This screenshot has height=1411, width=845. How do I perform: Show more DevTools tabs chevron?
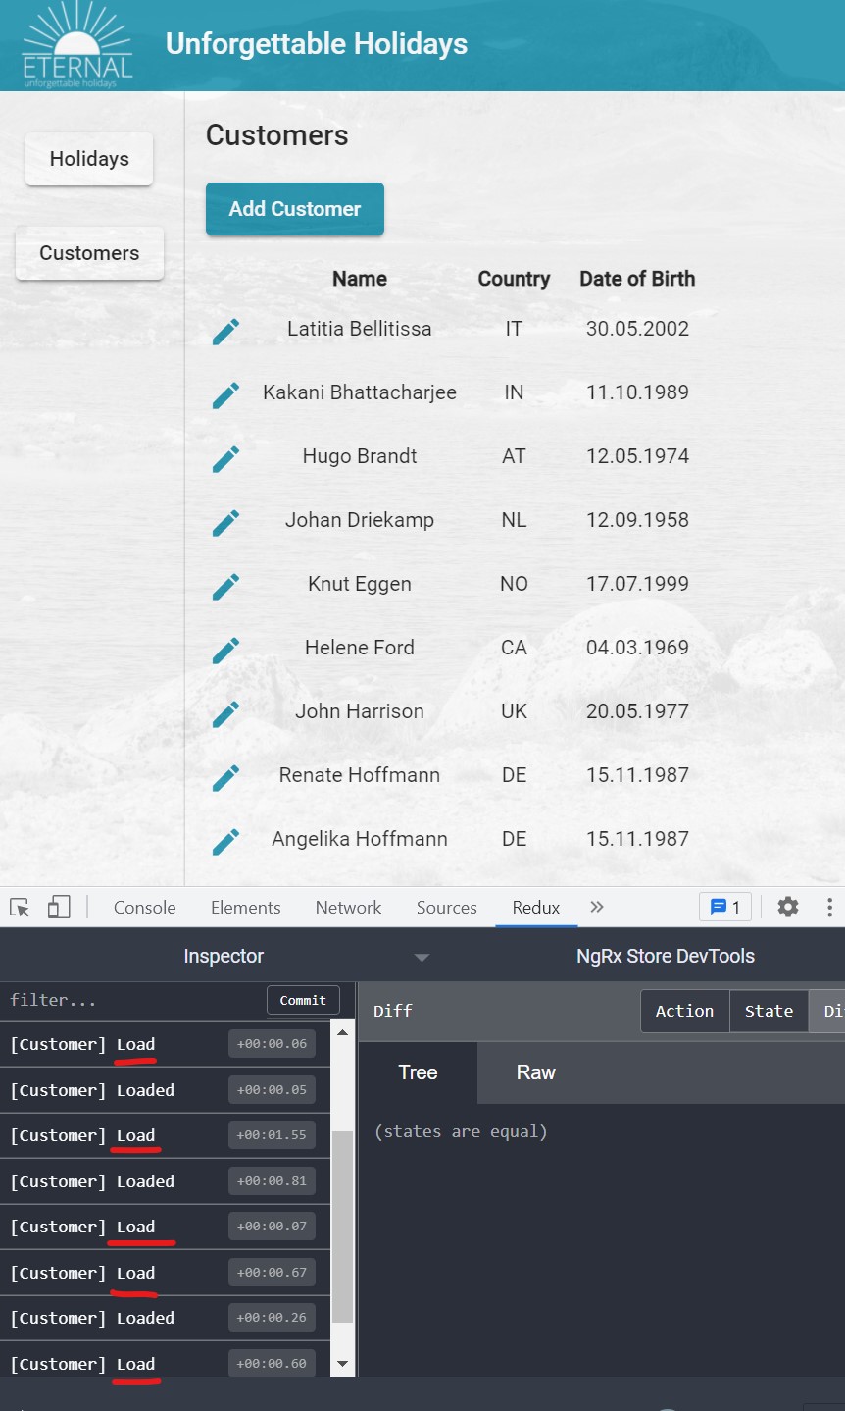coord(597,908)
